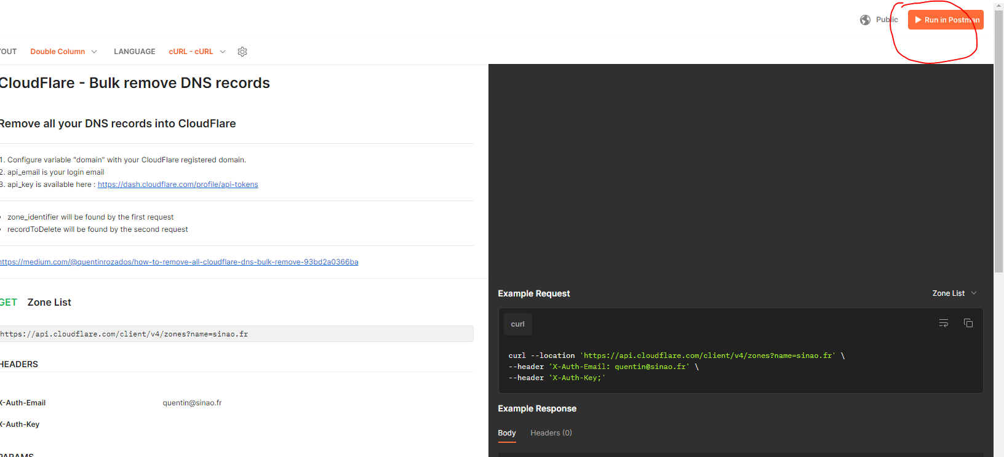Click the CloudFlare Bulk remove DNS records title
1004x457 pixels.
click(134, 83)
